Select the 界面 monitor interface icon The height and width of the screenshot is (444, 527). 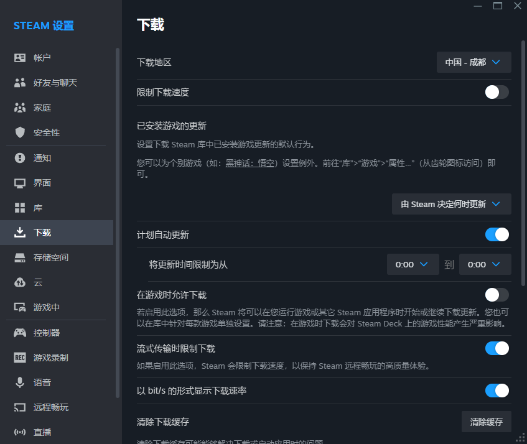[x=19, y=182]
